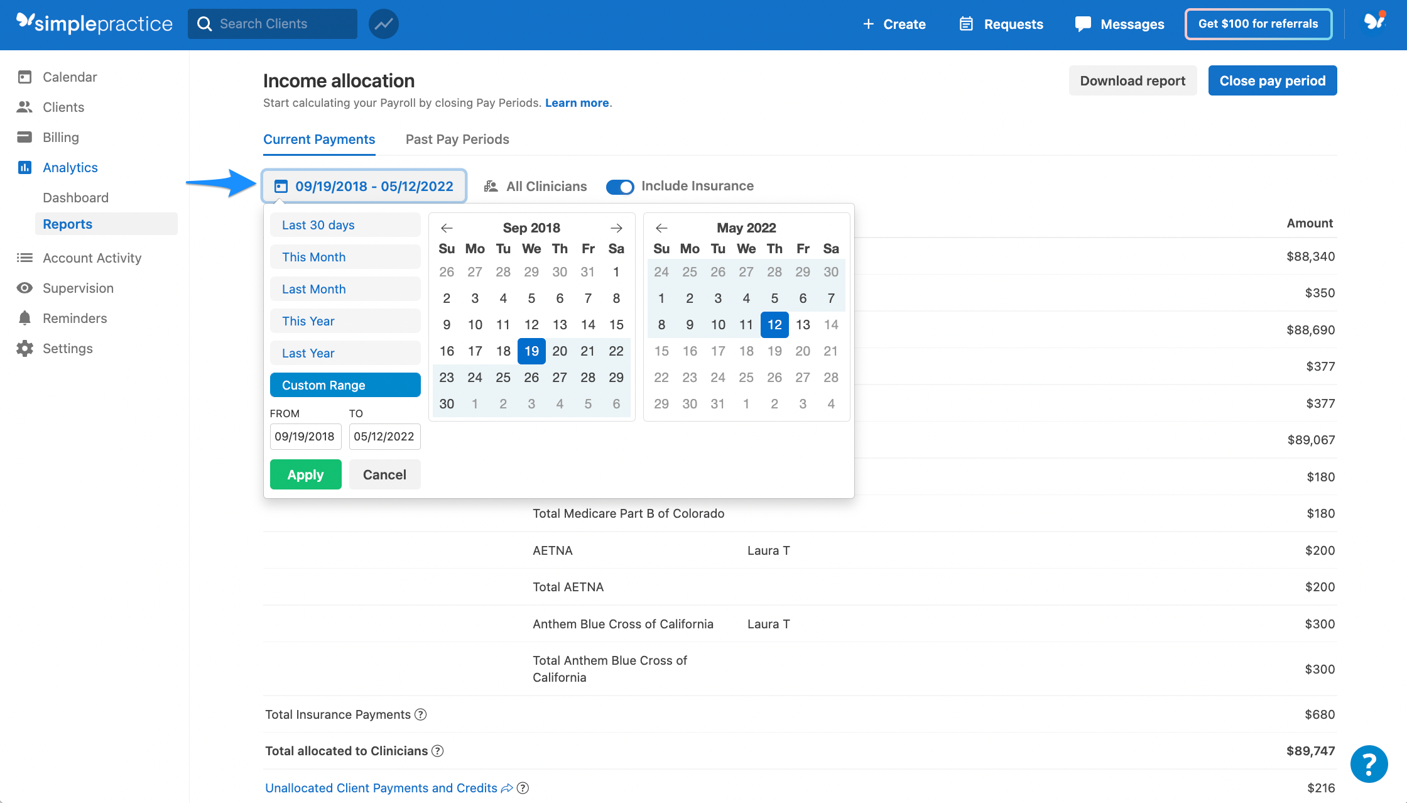Click the Search Clients field
Viewport: 1407px width, 803px height.
pos(273,24)
